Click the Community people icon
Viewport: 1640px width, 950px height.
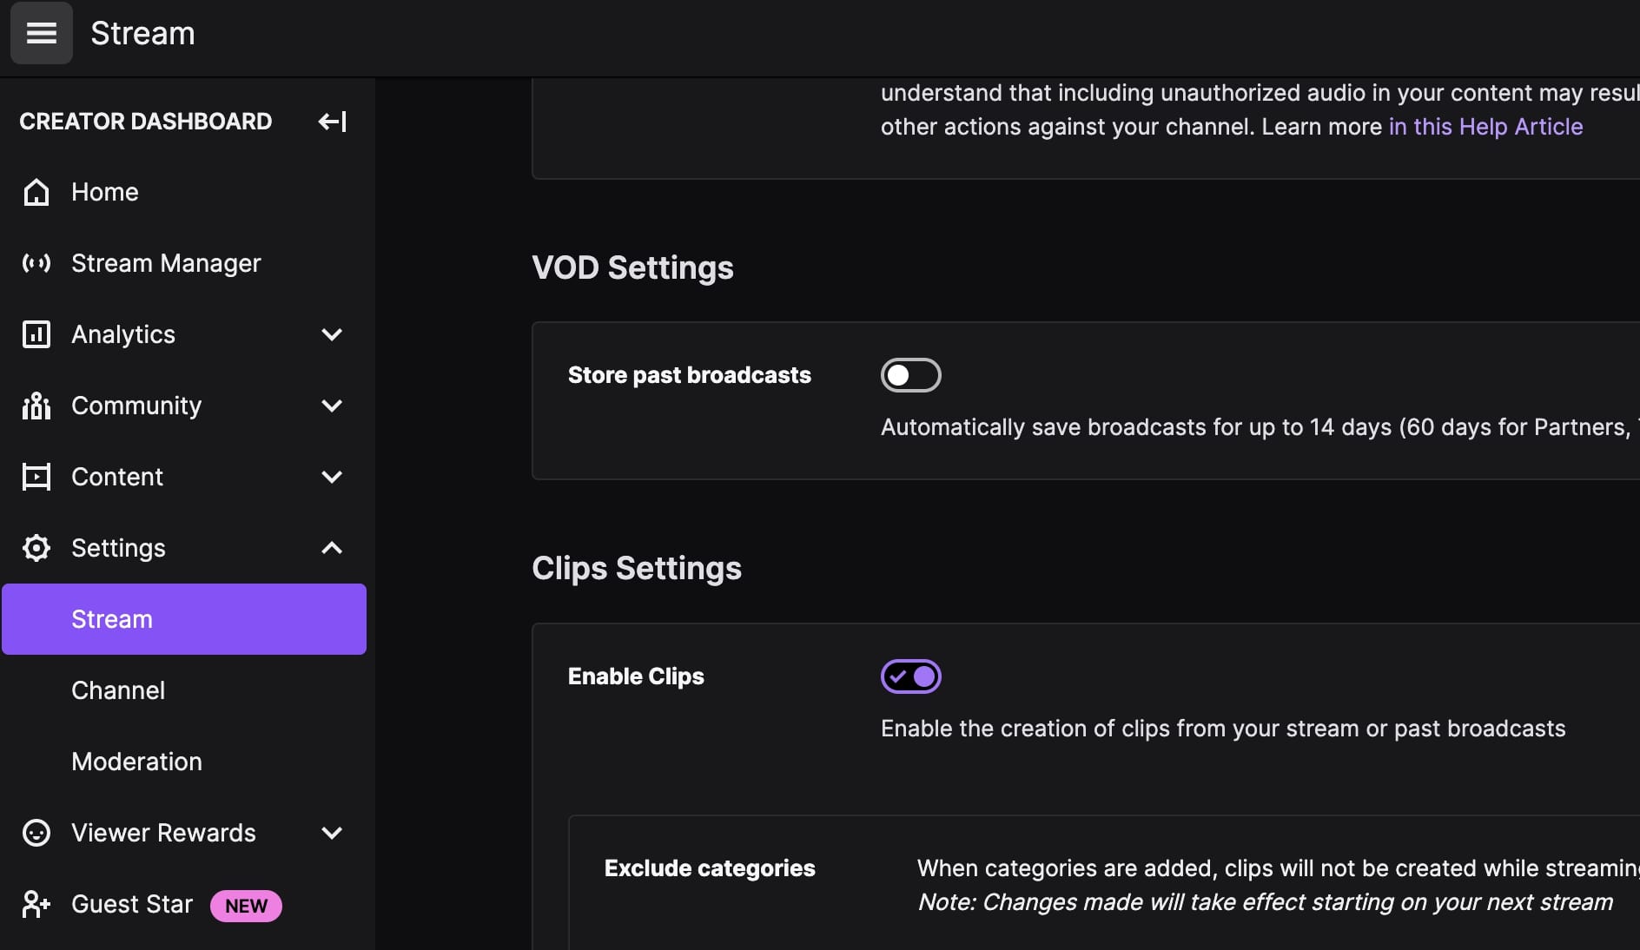36,406
